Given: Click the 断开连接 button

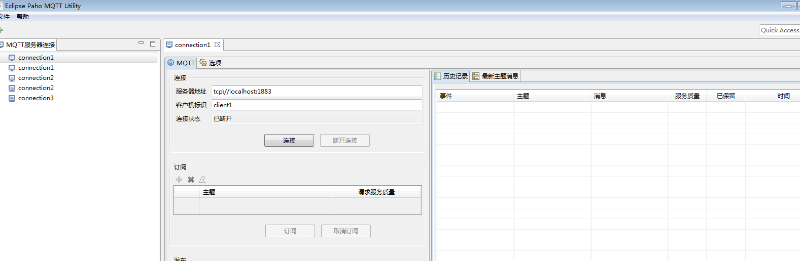Looking at the screenshot, I should tap(345, 140).
